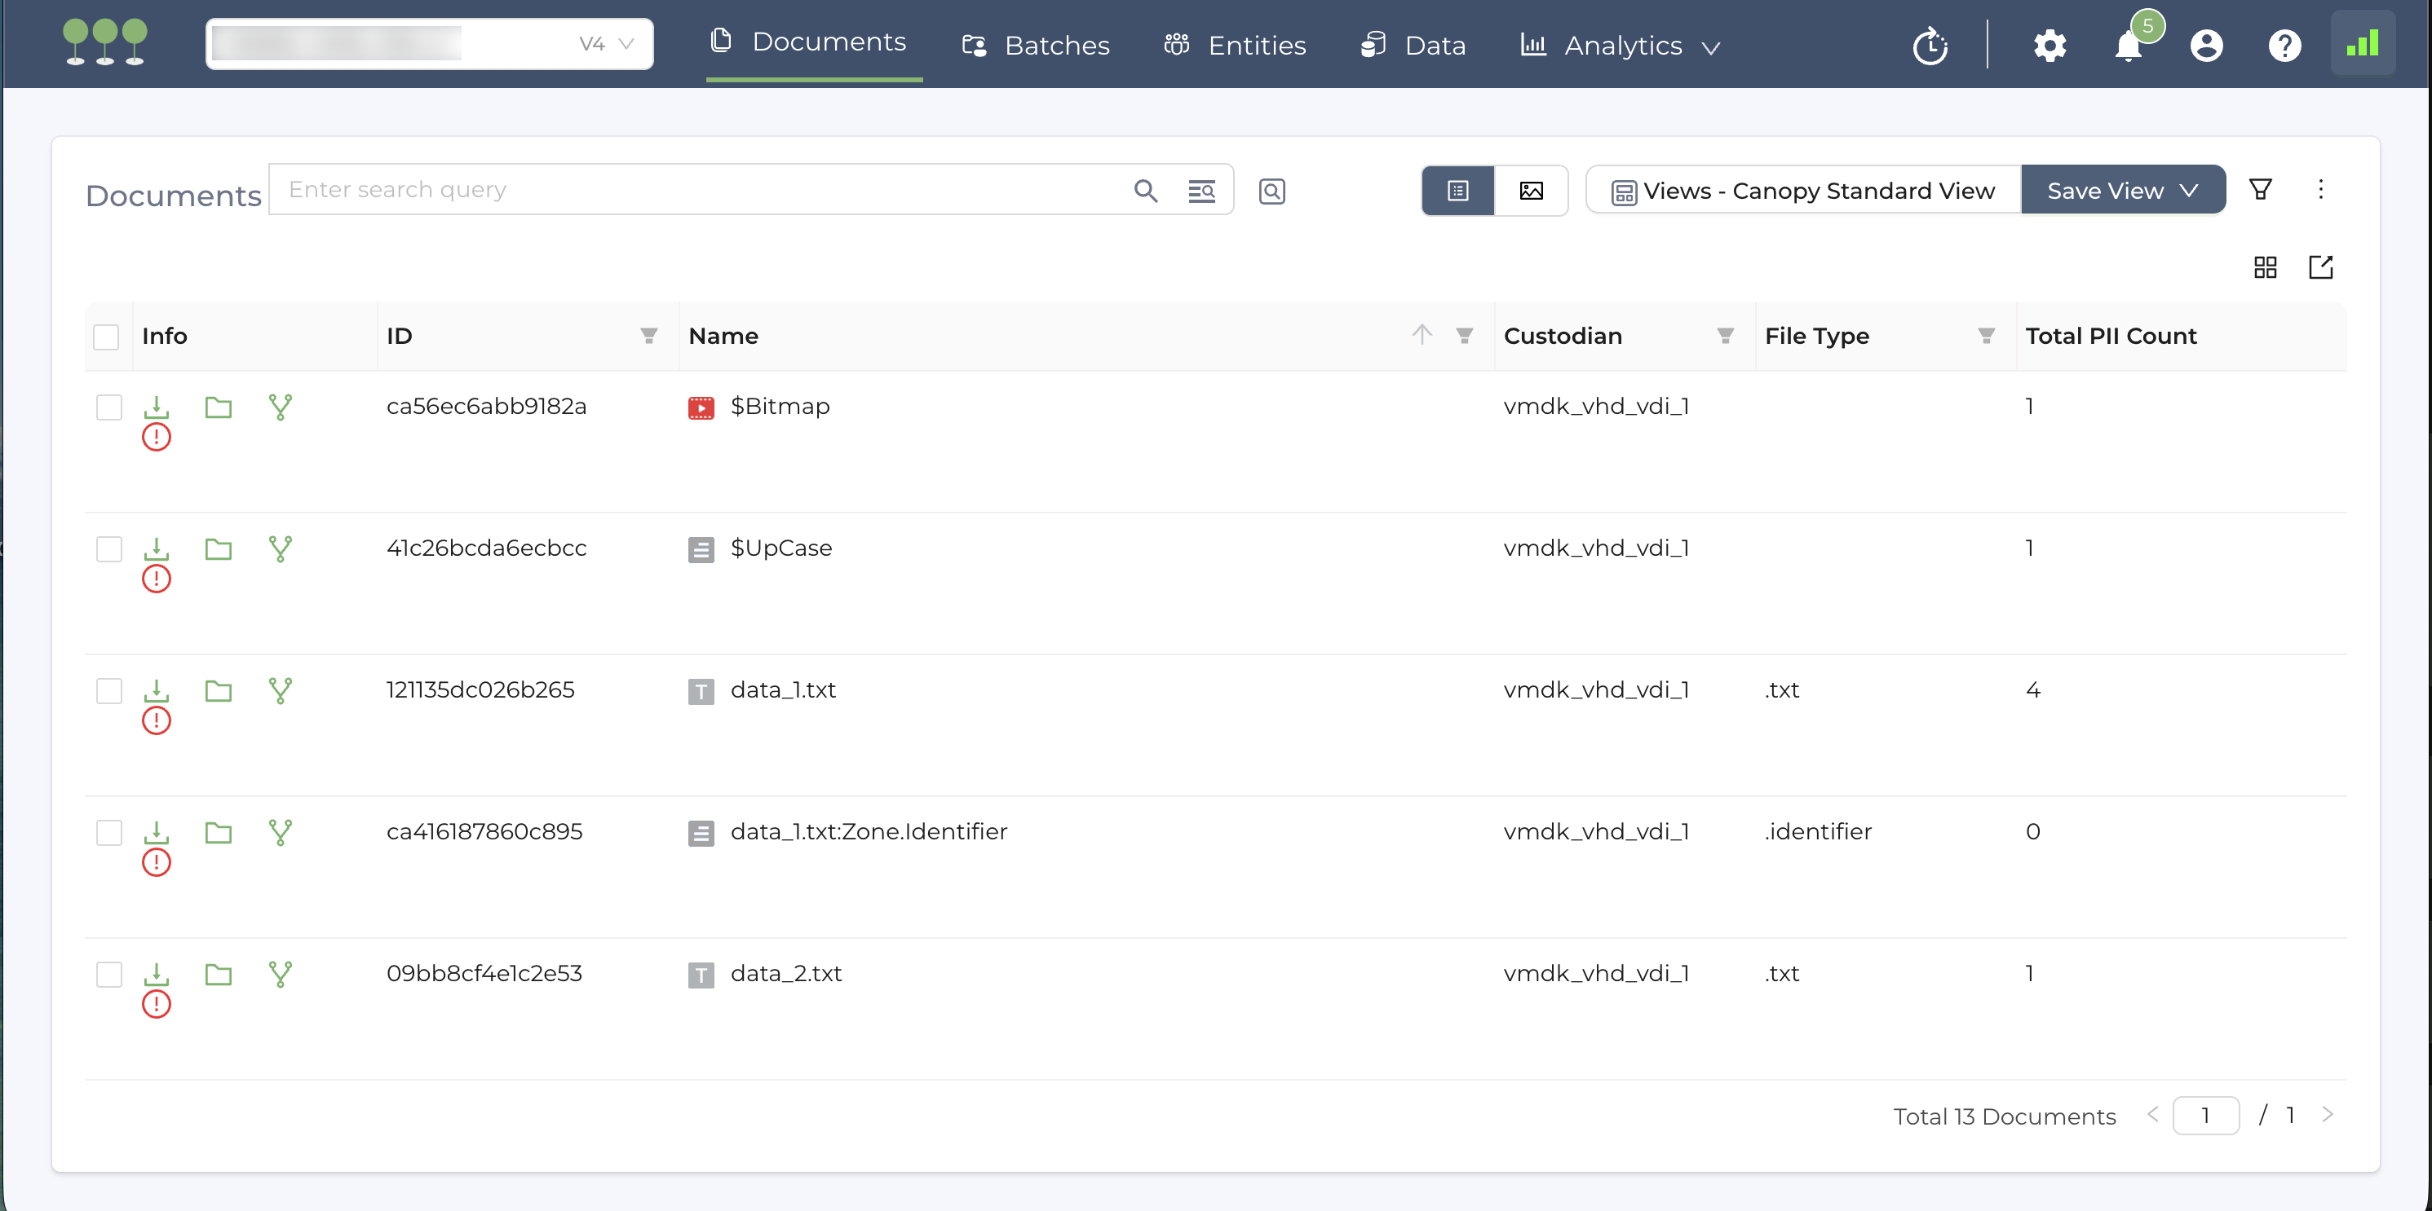This screenshot has height=1211, width=2432.
Task: Tick checkbox for data_1.txt:Zone.Identifier row
Action: tap(109, 832)
